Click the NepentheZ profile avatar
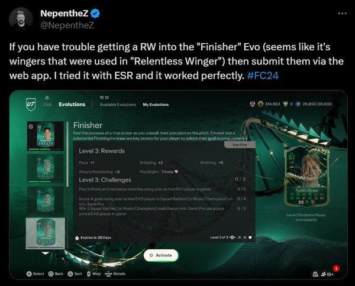Screen dimensions: 355x286 pos(21,18)
